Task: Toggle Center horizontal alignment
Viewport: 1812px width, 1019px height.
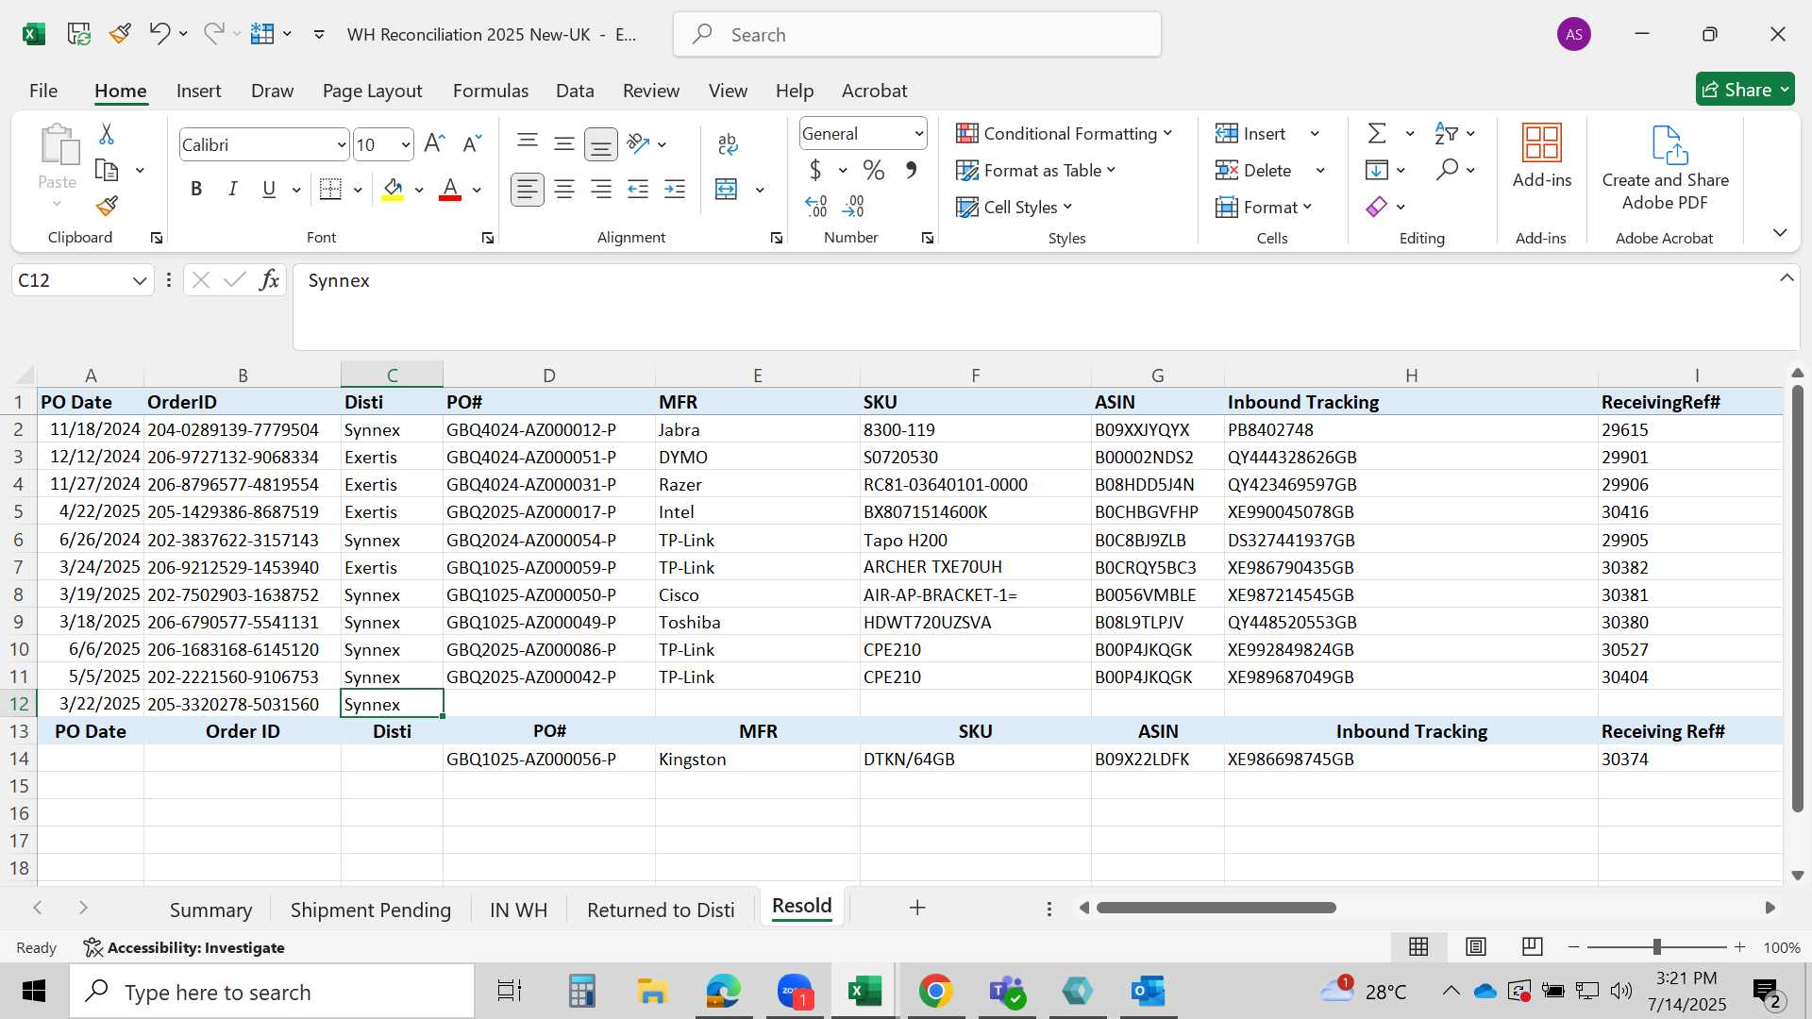Action: tap(564, 190)
